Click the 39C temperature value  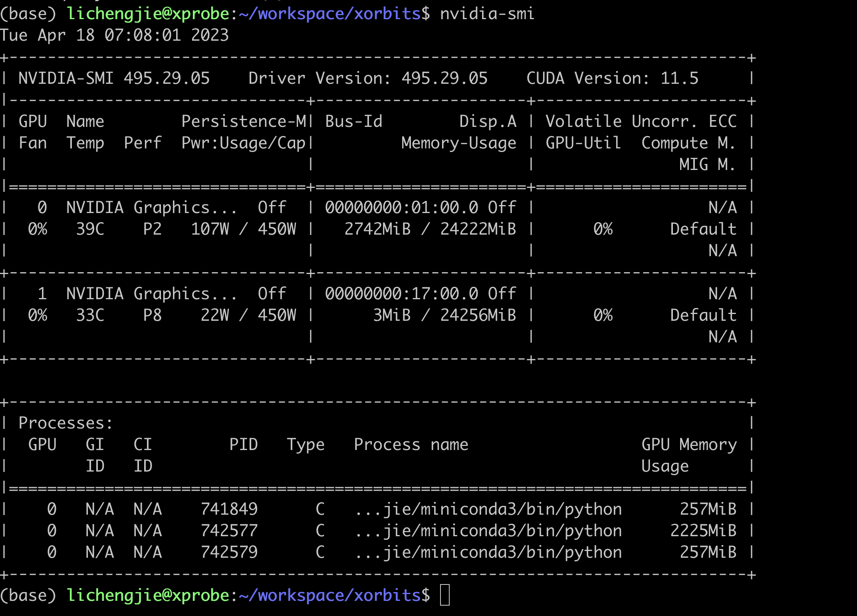(x=90, y=229)
